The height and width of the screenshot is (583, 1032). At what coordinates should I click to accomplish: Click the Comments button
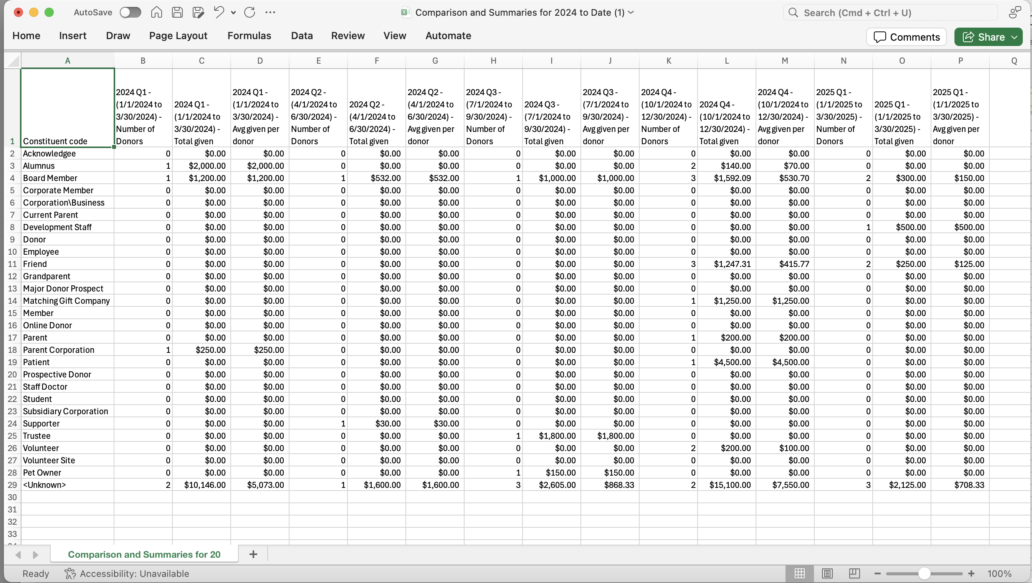pos(906,37)
